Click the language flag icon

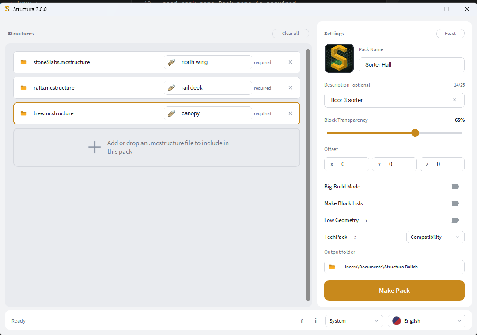pyautogui.click(x=396, y=321)
